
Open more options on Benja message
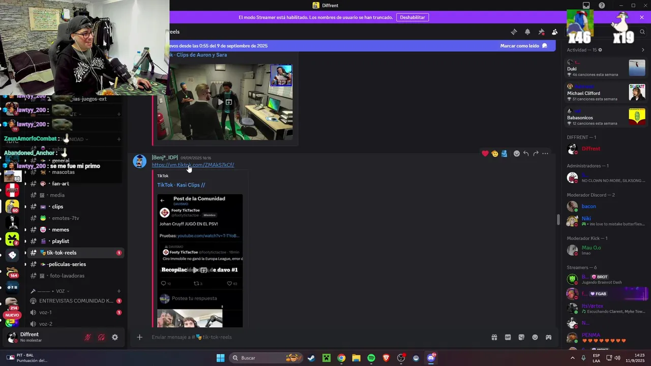(x=545, y=154)
